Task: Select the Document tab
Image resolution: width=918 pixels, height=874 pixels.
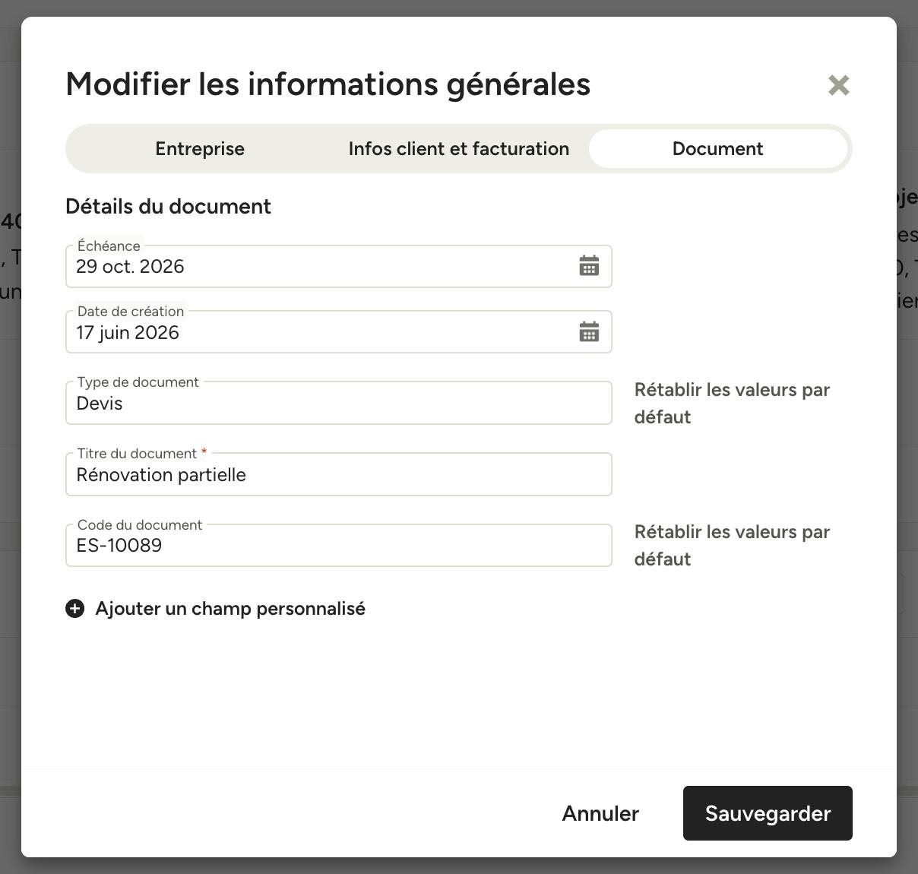Action: pos(717,148)
